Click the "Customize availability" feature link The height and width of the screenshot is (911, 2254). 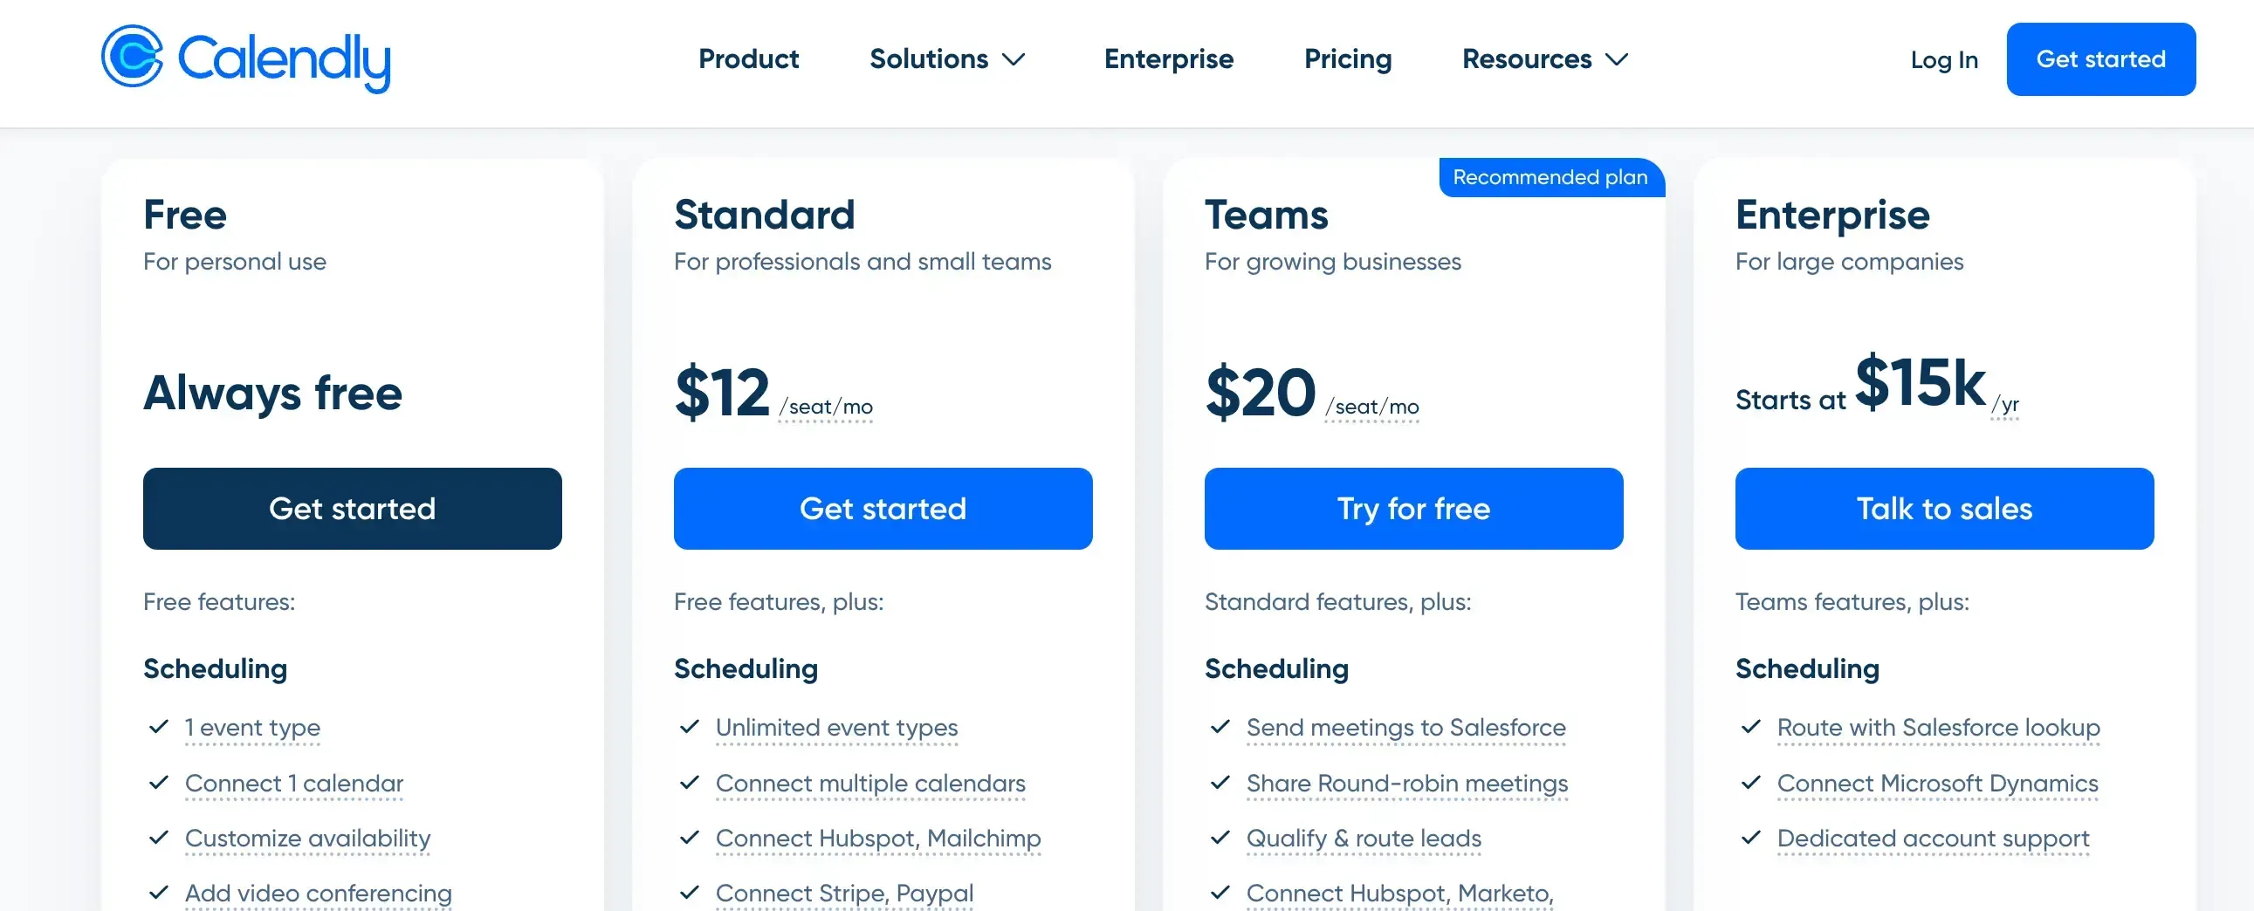307,839
